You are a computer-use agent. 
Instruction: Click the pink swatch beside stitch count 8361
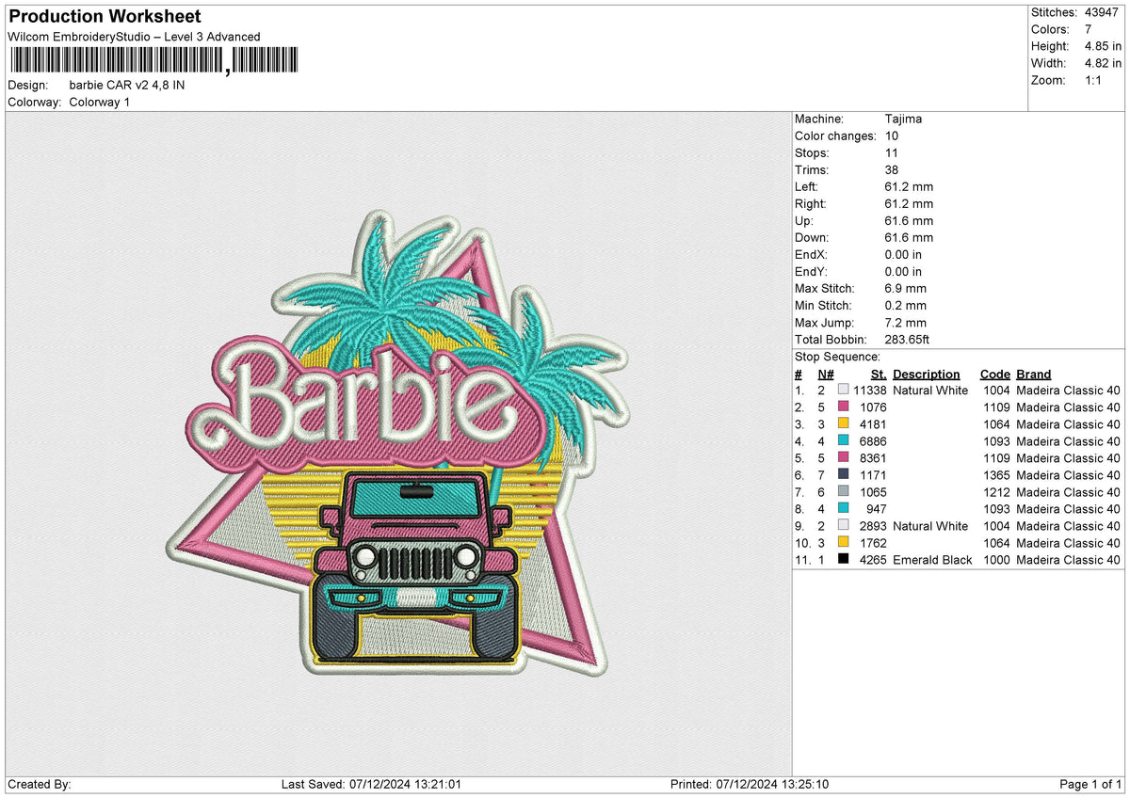pos(843,457)
